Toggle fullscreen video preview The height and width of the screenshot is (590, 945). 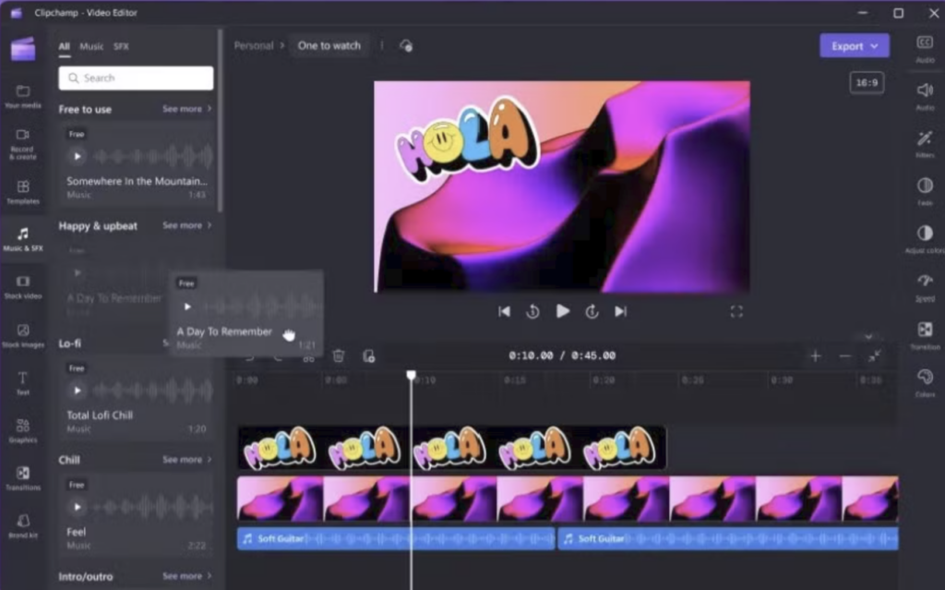point(736,312)
